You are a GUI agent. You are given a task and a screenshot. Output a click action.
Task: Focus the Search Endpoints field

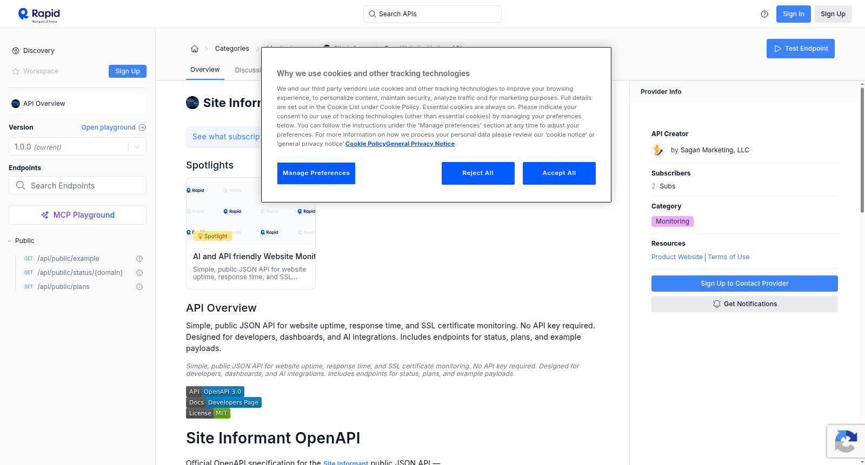(x=77, y=185)
